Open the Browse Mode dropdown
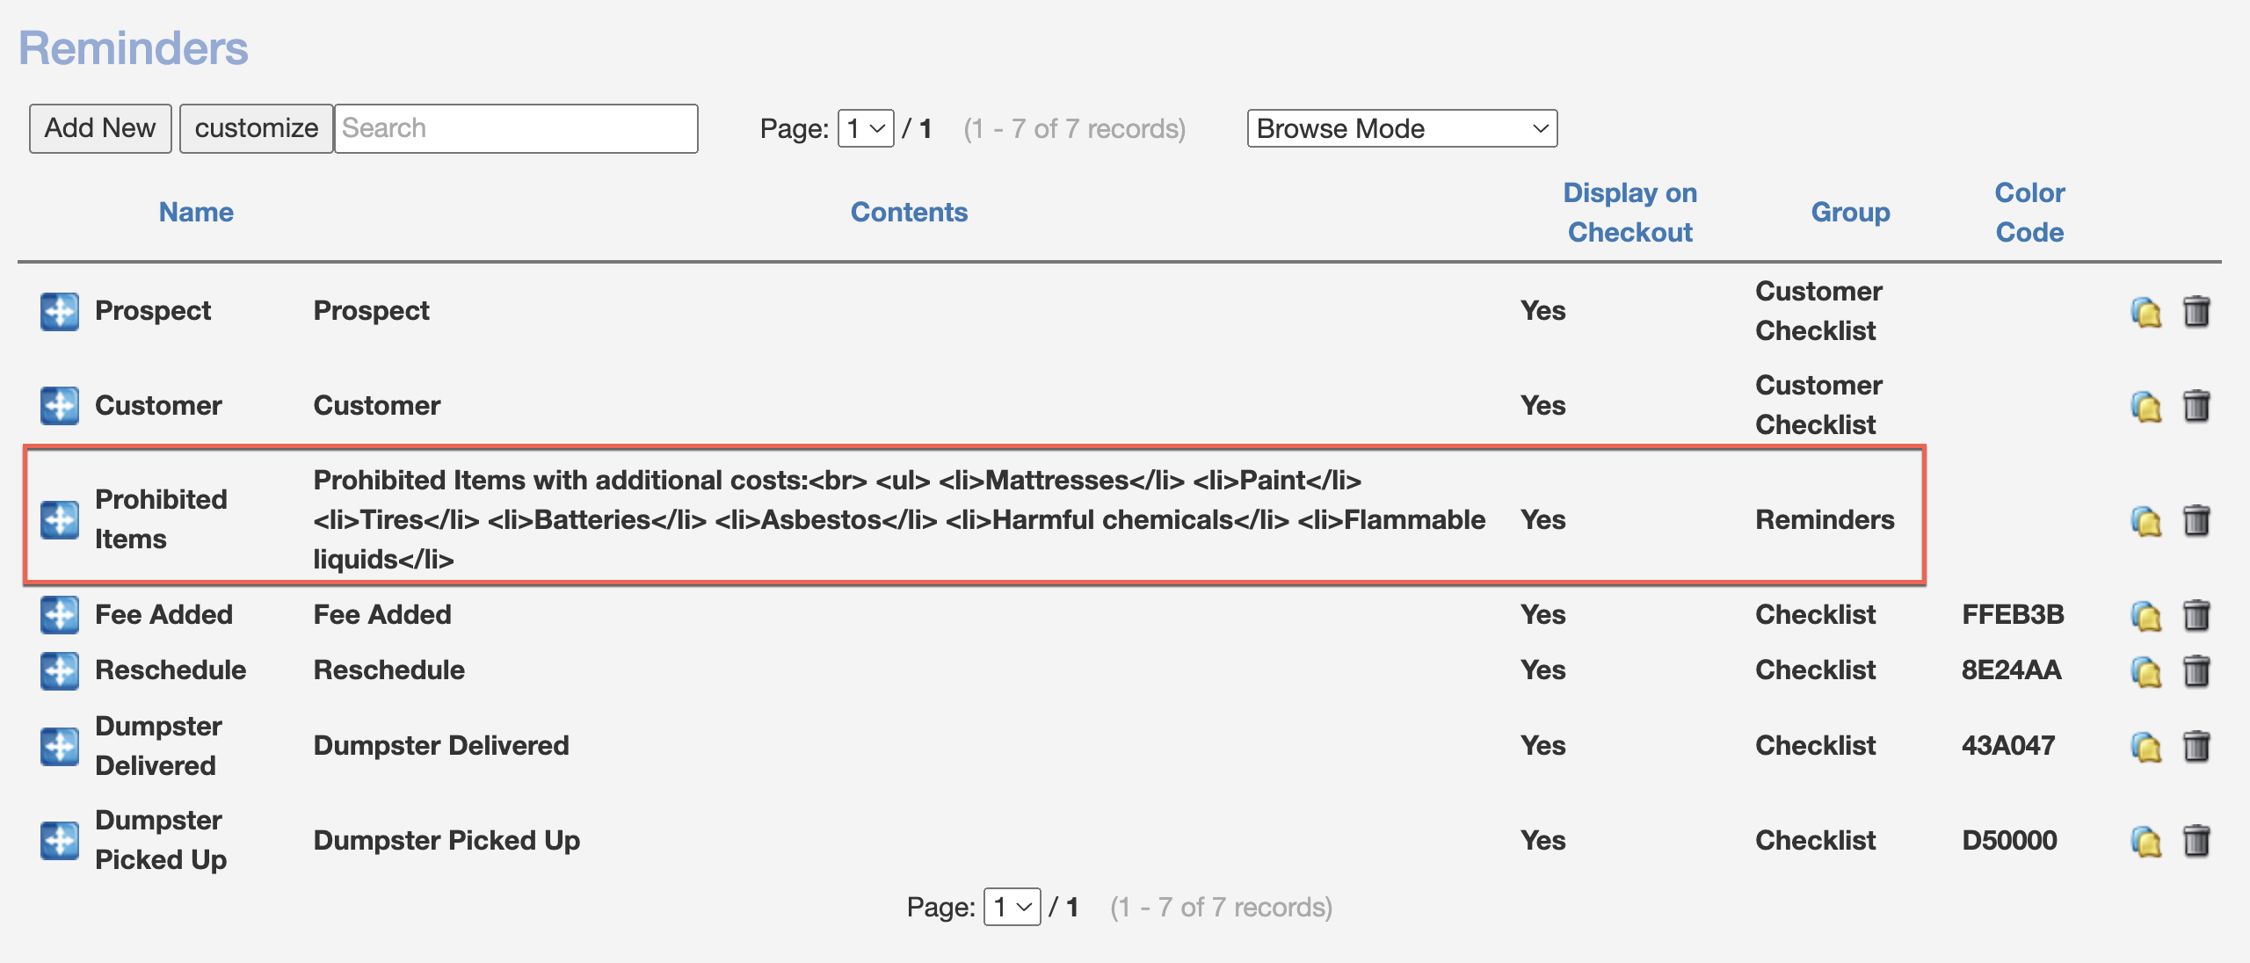This screenshot has height=963, width=2250. (x=1402, y=128)
